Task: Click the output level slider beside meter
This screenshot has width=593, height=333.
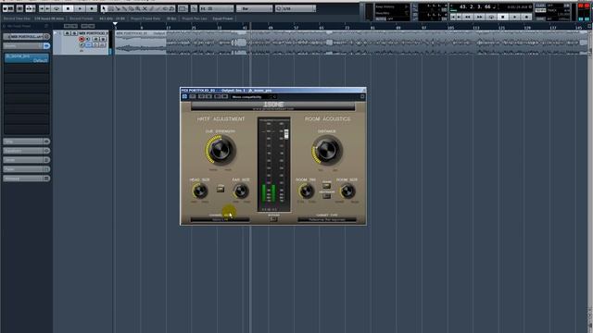Action: pos(286,133)
